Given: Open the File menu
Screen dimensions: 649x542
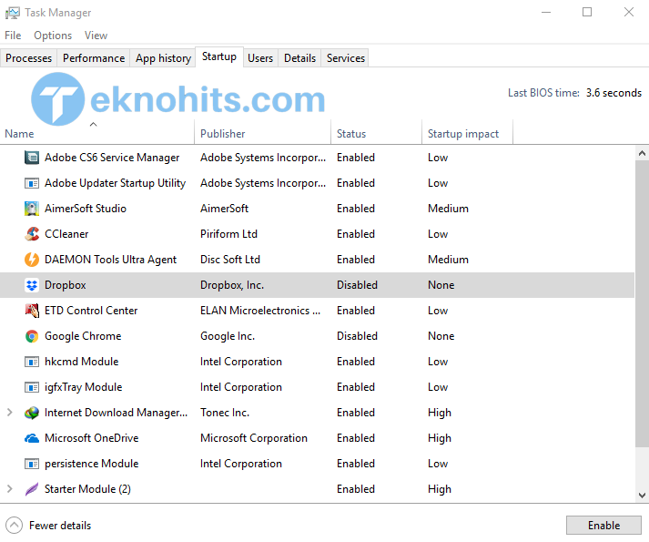Looking at the screenshot, I should coord(13,36).
